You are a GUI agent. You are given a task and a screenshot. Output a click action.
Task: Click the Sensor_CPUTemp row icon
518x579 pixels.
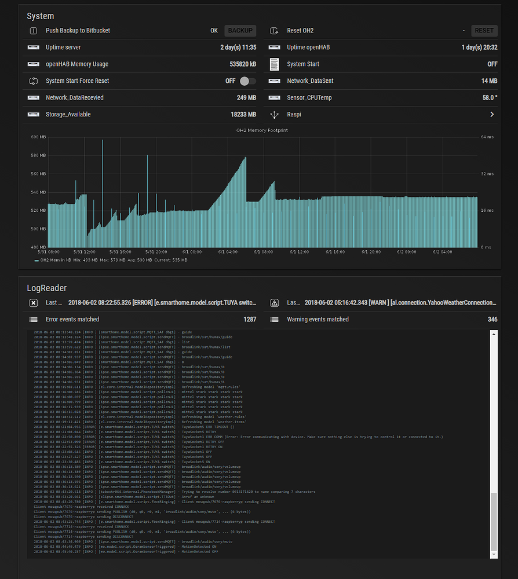(275, 97)
